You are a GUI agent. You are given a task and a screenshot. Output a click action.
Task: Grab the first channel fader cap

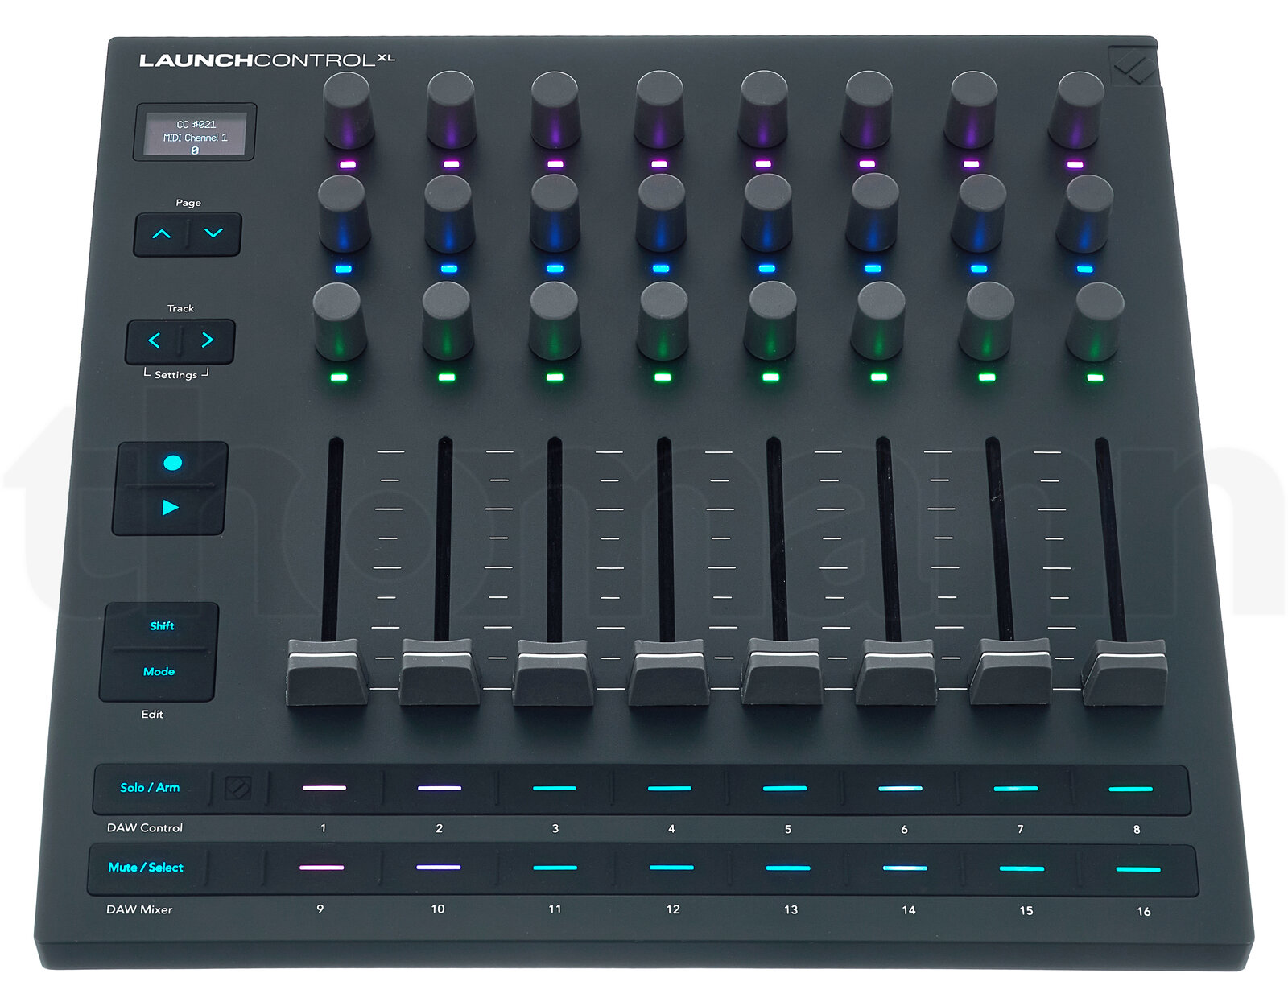pyautogui.click(x=327, y=672)
